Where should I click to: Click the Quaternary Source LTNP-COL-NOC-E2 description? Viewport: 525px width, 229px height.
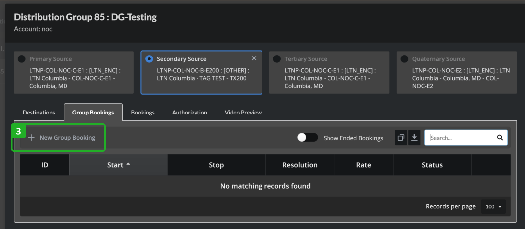tap(461, 78)
